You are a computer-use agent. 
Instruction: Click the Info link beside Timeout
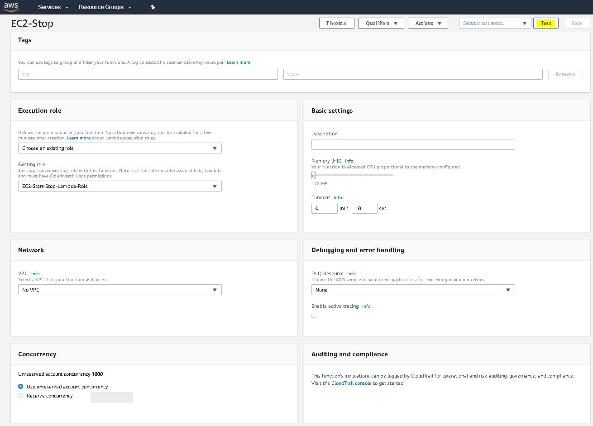click(x=338, y=197)
